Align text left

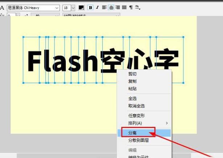(x=104, y=7)
